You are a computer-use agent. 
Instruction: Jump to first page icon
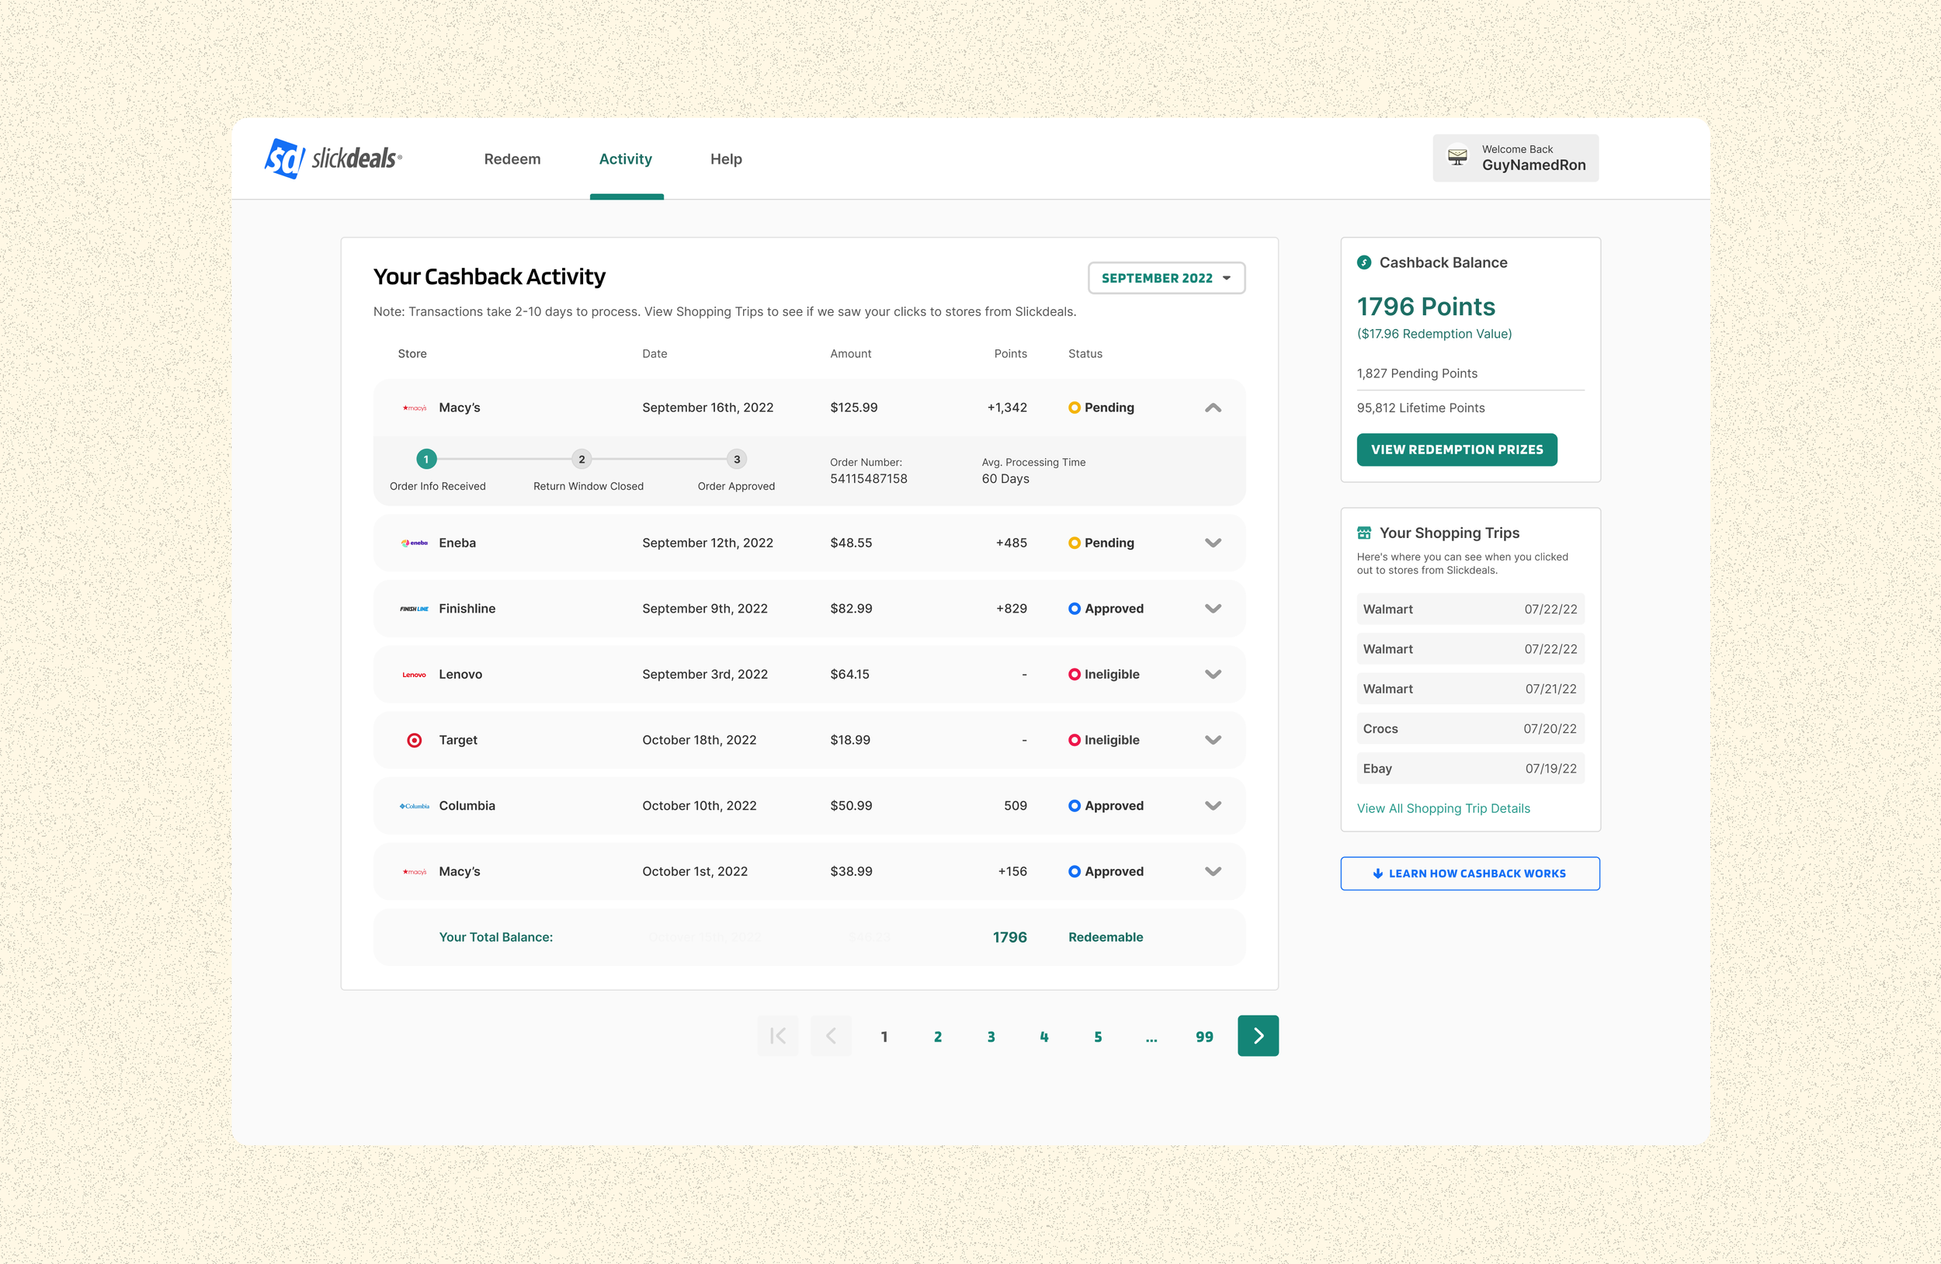click(777, 1036)
